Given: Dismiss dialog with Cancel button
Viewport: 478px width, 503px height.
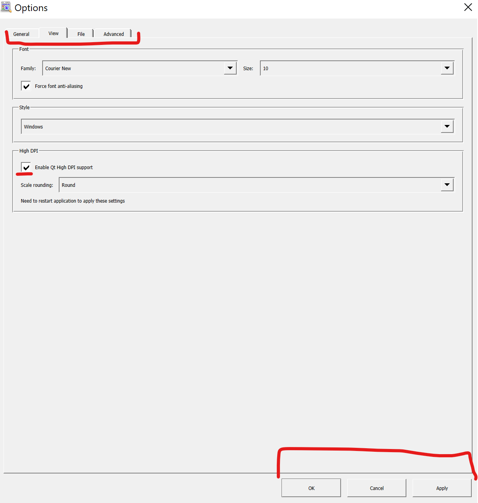Looking at the screenshot, I should pos(376,488).
